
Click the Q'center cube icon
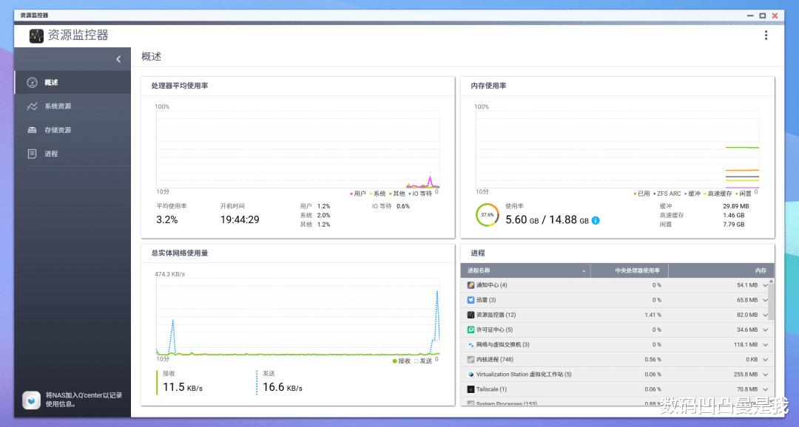(x=31, y=400)
